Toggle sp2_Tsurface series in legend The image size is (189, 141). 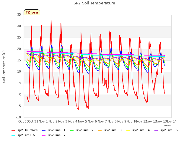tap(25, 130)
